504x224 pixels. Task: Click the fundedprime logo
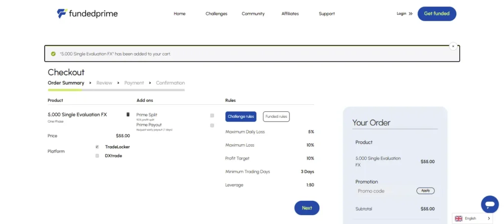(x=87, y=13)
